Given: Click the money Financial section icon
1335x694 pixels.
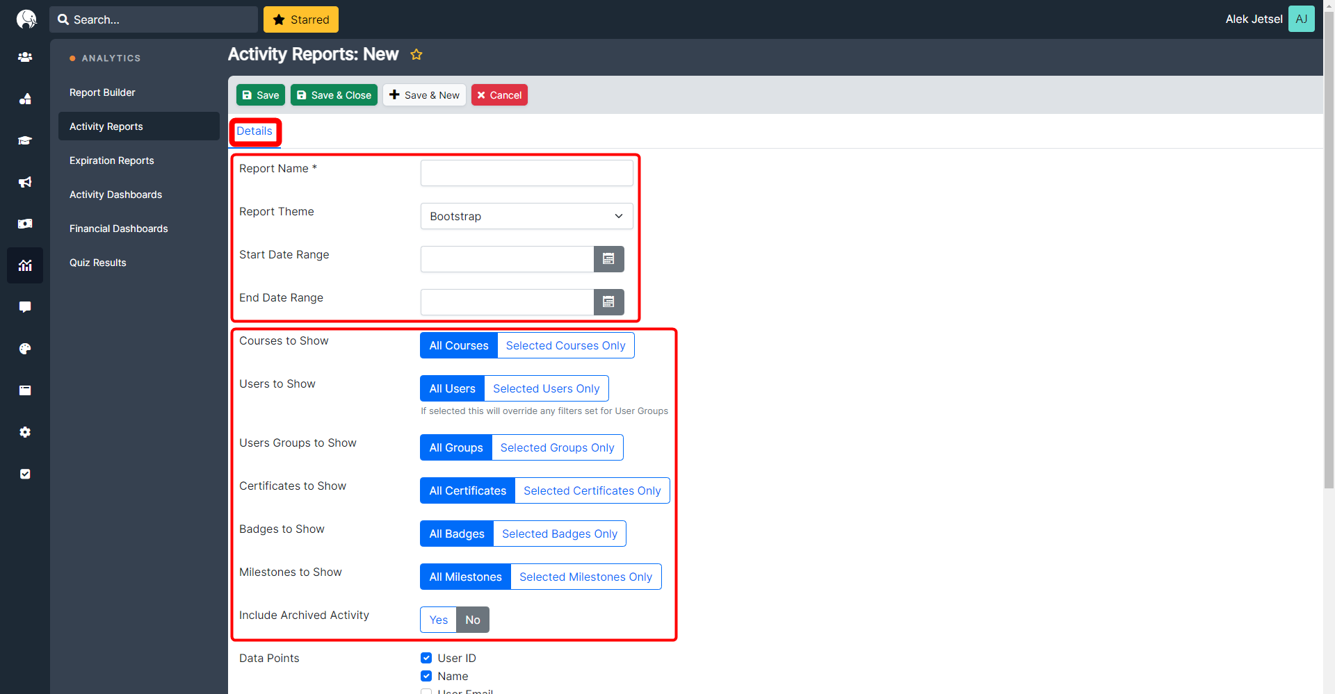Looking at the screenshot, I should [x=25, y=224].
